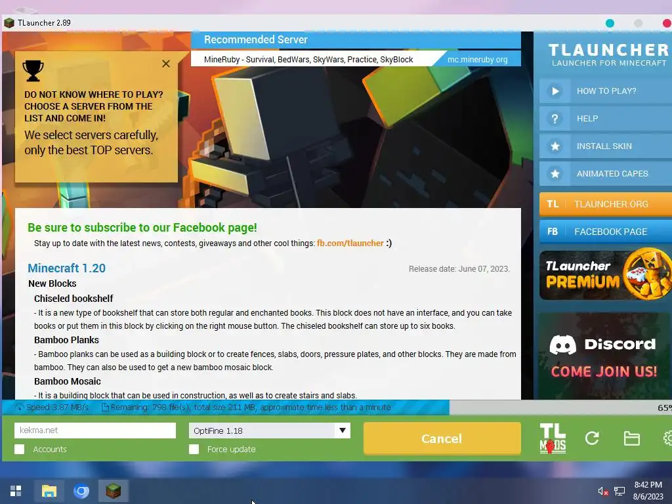Click the trophy icon in yellow popup
The width and height of the screenshot is (672, 504).
point(33,71)
